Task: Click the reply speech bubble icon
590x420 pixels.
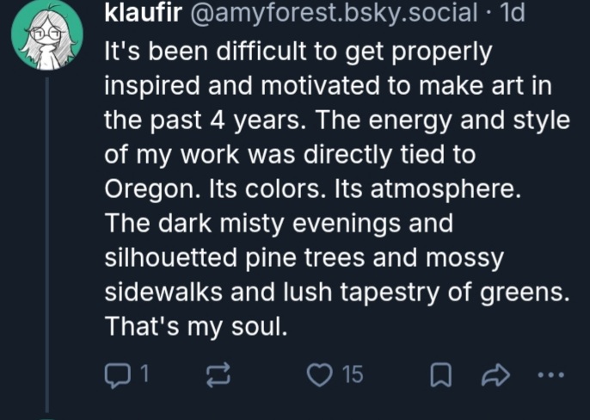Action: (x=115, y=374)
